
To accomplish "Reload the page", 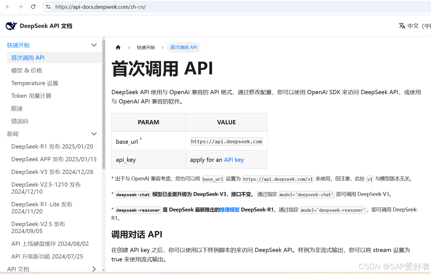I will 33,7.
